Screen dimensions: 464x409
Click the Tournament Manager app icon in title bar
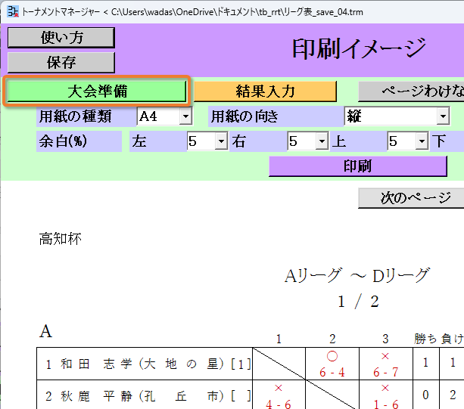[x=13, y=12]
